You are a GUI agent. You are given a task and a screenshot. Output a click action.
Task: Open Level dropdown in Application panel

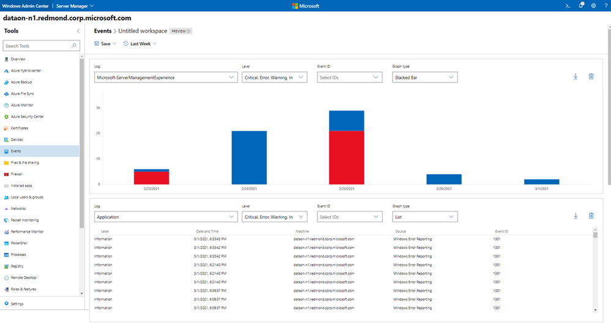pos(275,217)
